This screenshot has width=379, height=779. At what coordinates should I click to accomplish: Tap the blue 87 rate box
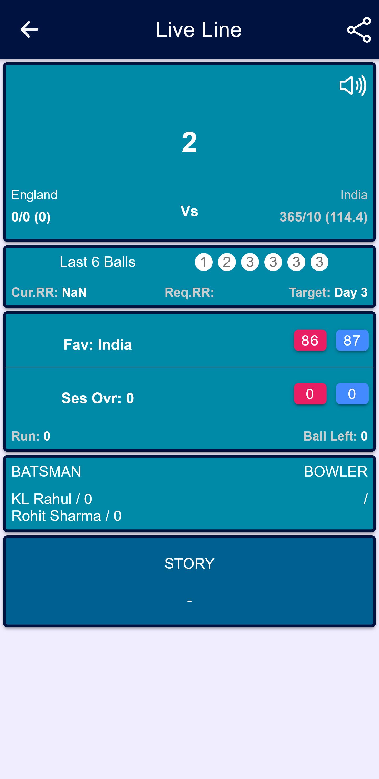(352, 340)
